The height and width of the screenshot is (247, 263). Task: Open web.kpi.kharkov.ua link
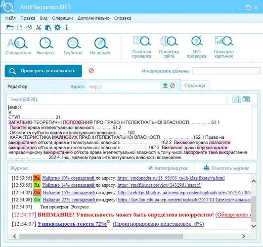click(x=184, y=193)
